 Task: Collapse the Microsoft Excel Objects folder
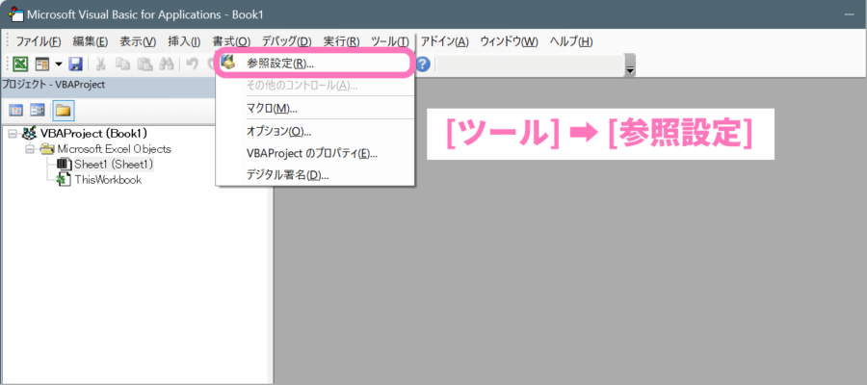tap(29, 149)
